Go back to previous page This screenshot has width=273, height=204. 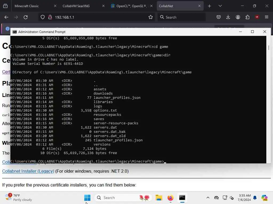(x=6, y=17)
